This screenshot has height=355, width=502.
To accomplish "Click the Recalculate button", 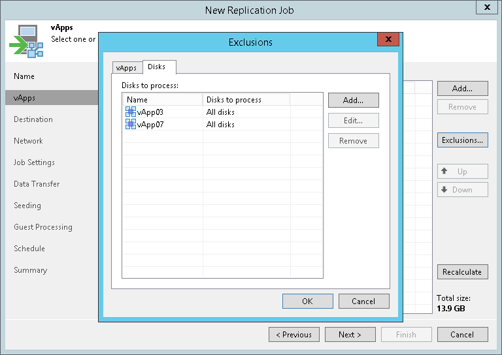I will pyautogui.click(x=463, y=272).
